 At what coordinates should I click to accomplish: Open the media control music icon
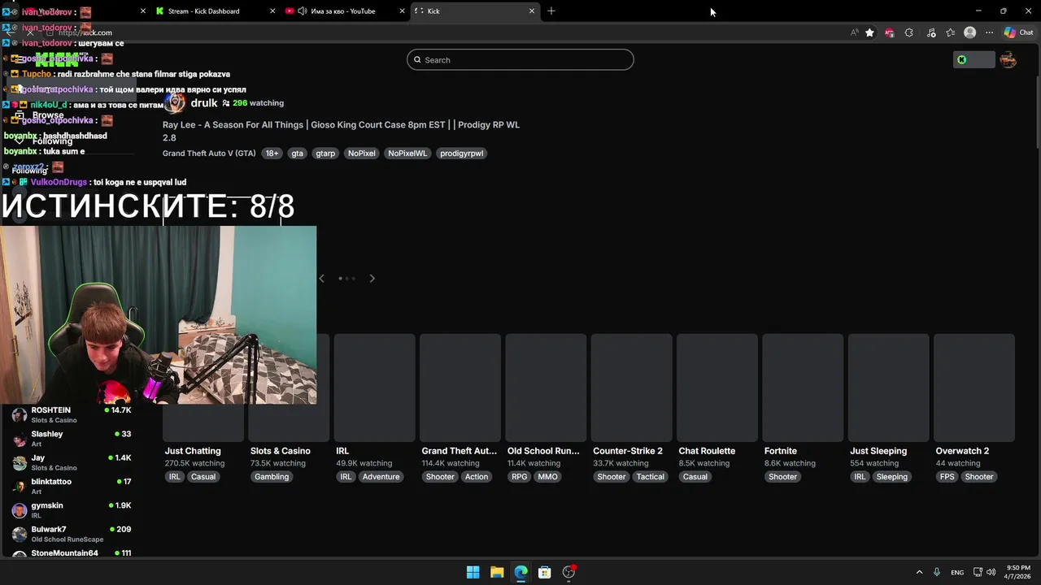click(x=930, y=32)
